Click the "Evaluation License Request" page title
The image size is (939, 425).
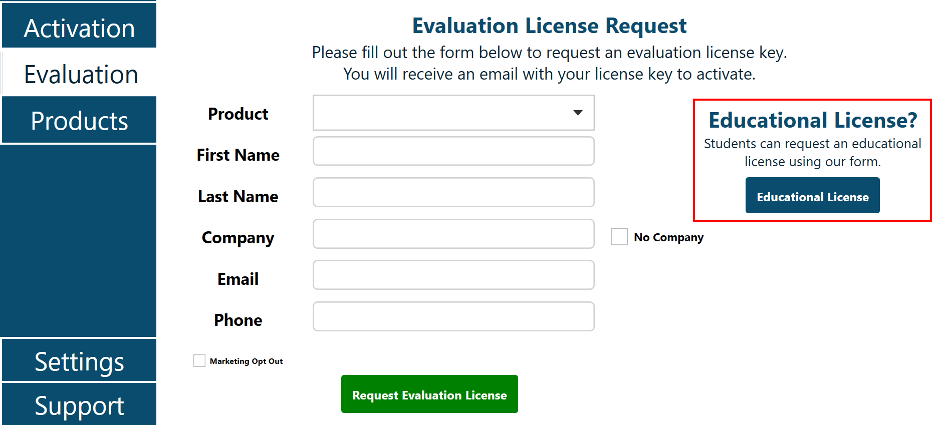549,26
